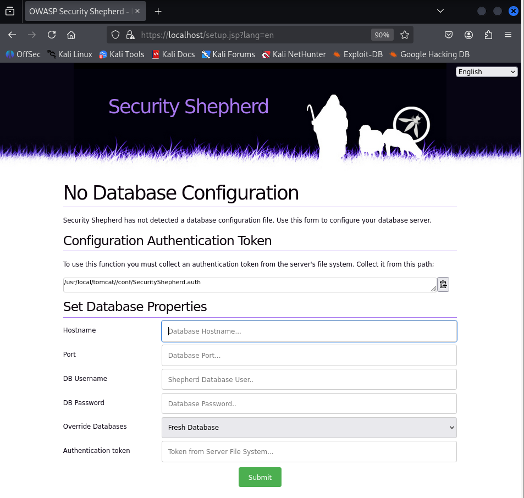Open the Extensions puzzle icon
Image resolution: width=524 pixels, height=498 pixels.
coord(488,35)
